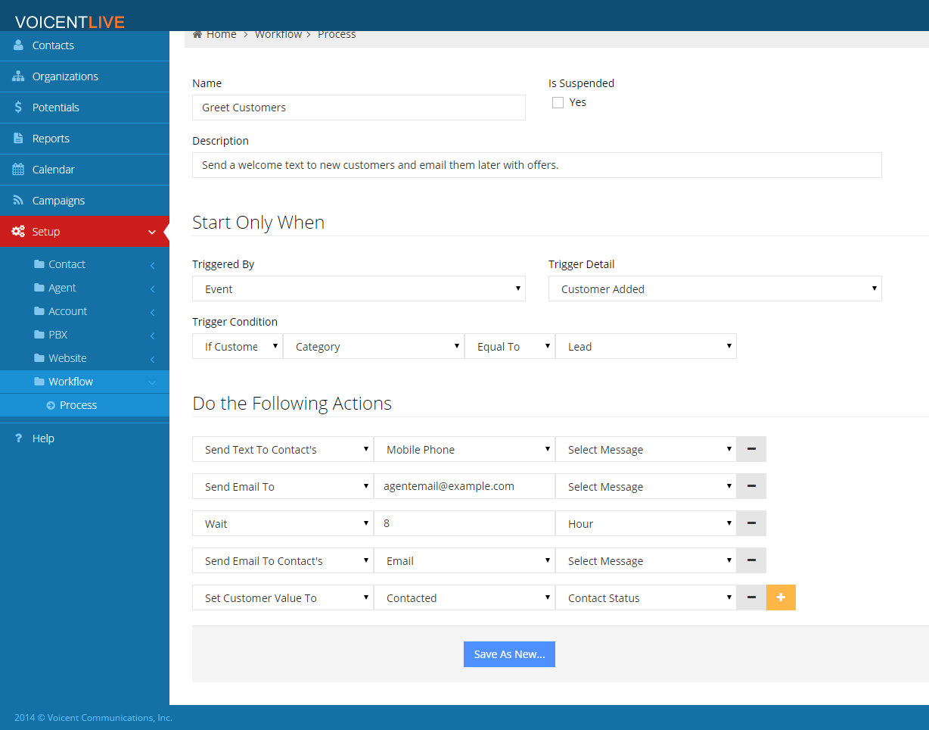Open the If Customer condition dropdown

(238, 346)
